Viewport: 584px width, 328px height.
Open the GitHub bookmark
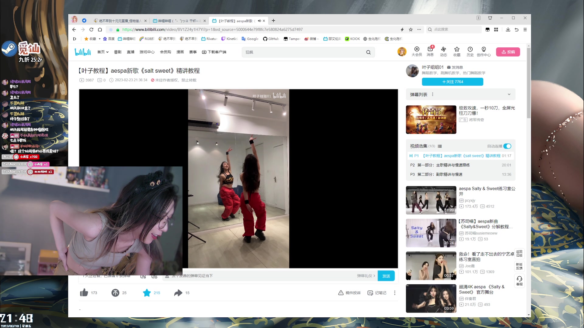pyautogui.click(x=271, y=39)
